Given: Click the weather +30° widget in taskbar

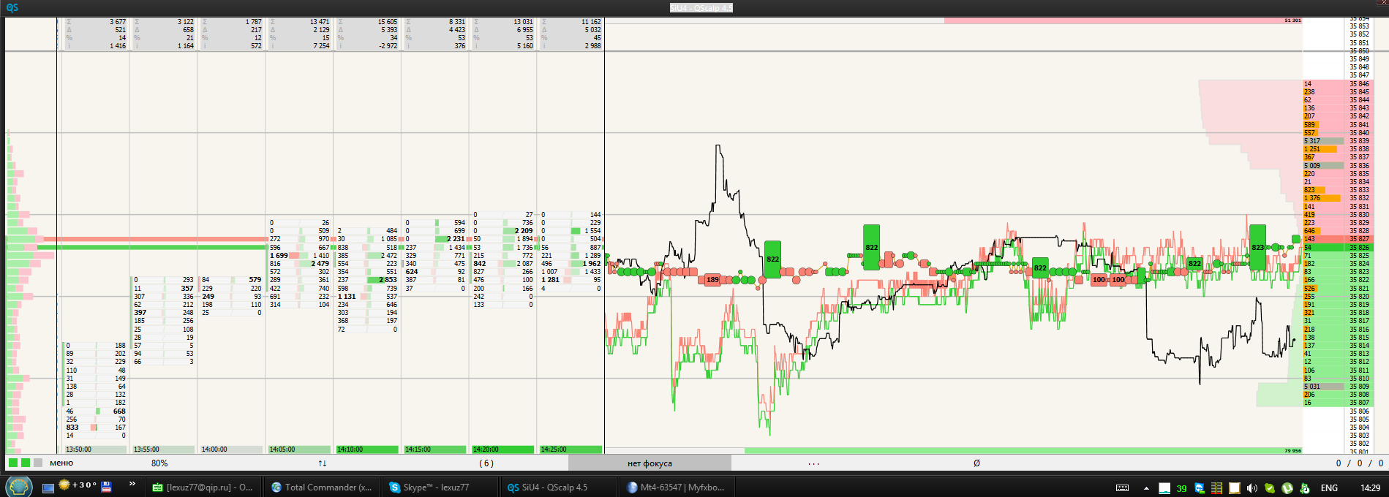Looking at the screenshot, I should (x=78, y=485).
